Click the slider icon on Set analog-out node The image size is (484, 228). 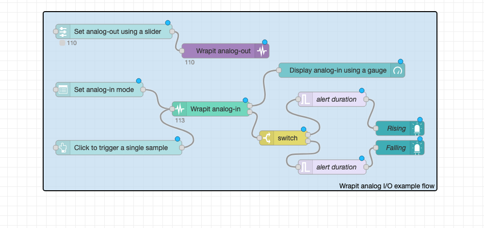point(63,32)
